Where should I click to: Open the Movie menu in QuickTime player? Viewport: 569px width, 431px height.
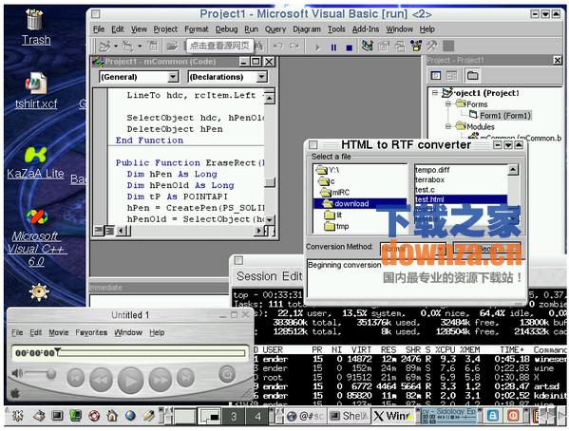[x=59, y=332]
